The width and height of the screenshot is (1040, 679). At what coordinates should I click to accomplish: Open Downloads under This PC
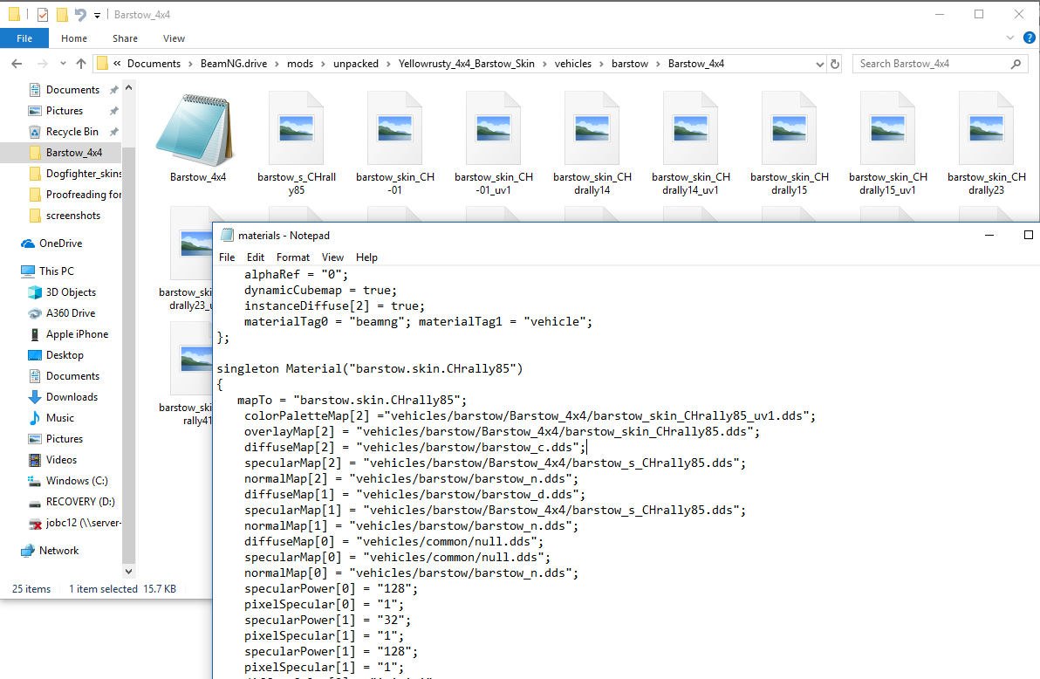tap(72, 397)
